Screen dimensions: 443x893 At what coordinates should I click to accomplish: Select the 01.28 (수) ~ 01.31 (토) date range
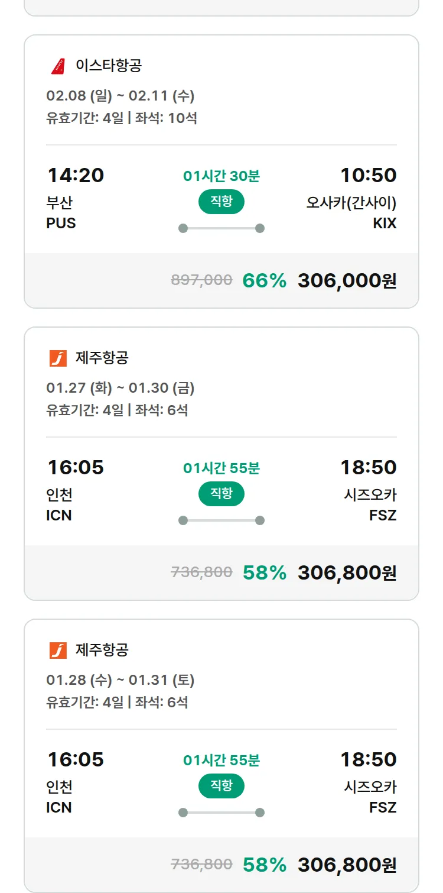coord(120,680)
